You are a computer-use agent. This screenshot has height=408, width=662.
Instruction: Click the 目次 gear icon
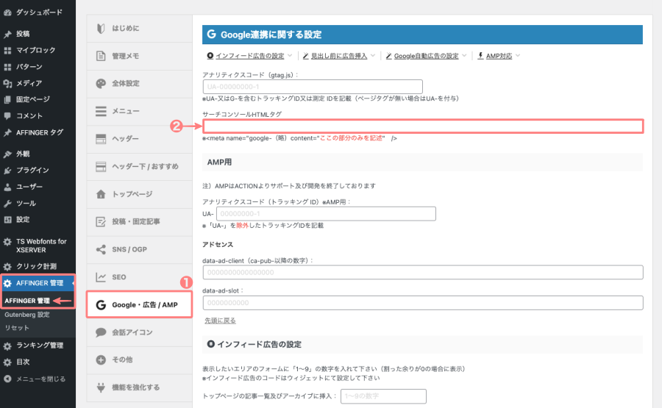(x=7, y=362)
